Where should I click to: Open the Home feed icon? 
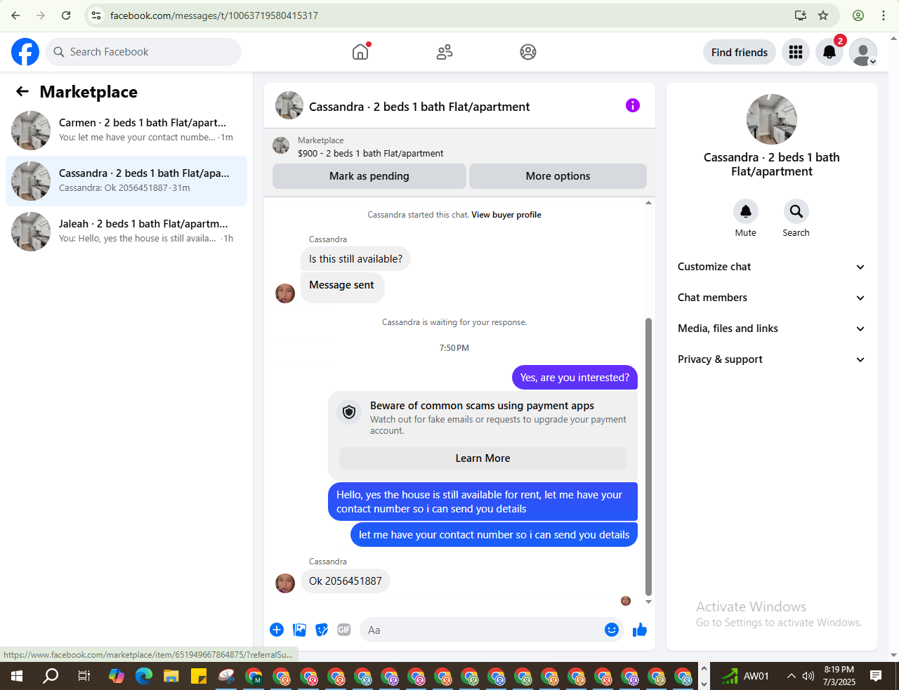pos(360,52)
